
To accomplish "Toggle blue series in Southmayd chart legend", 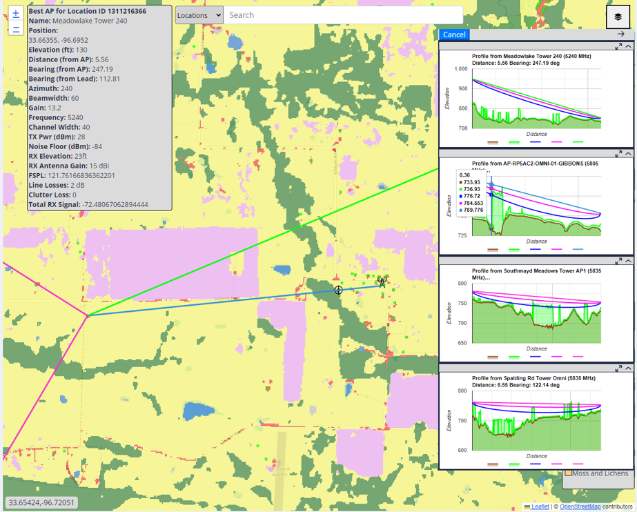I will coord(535,357).
